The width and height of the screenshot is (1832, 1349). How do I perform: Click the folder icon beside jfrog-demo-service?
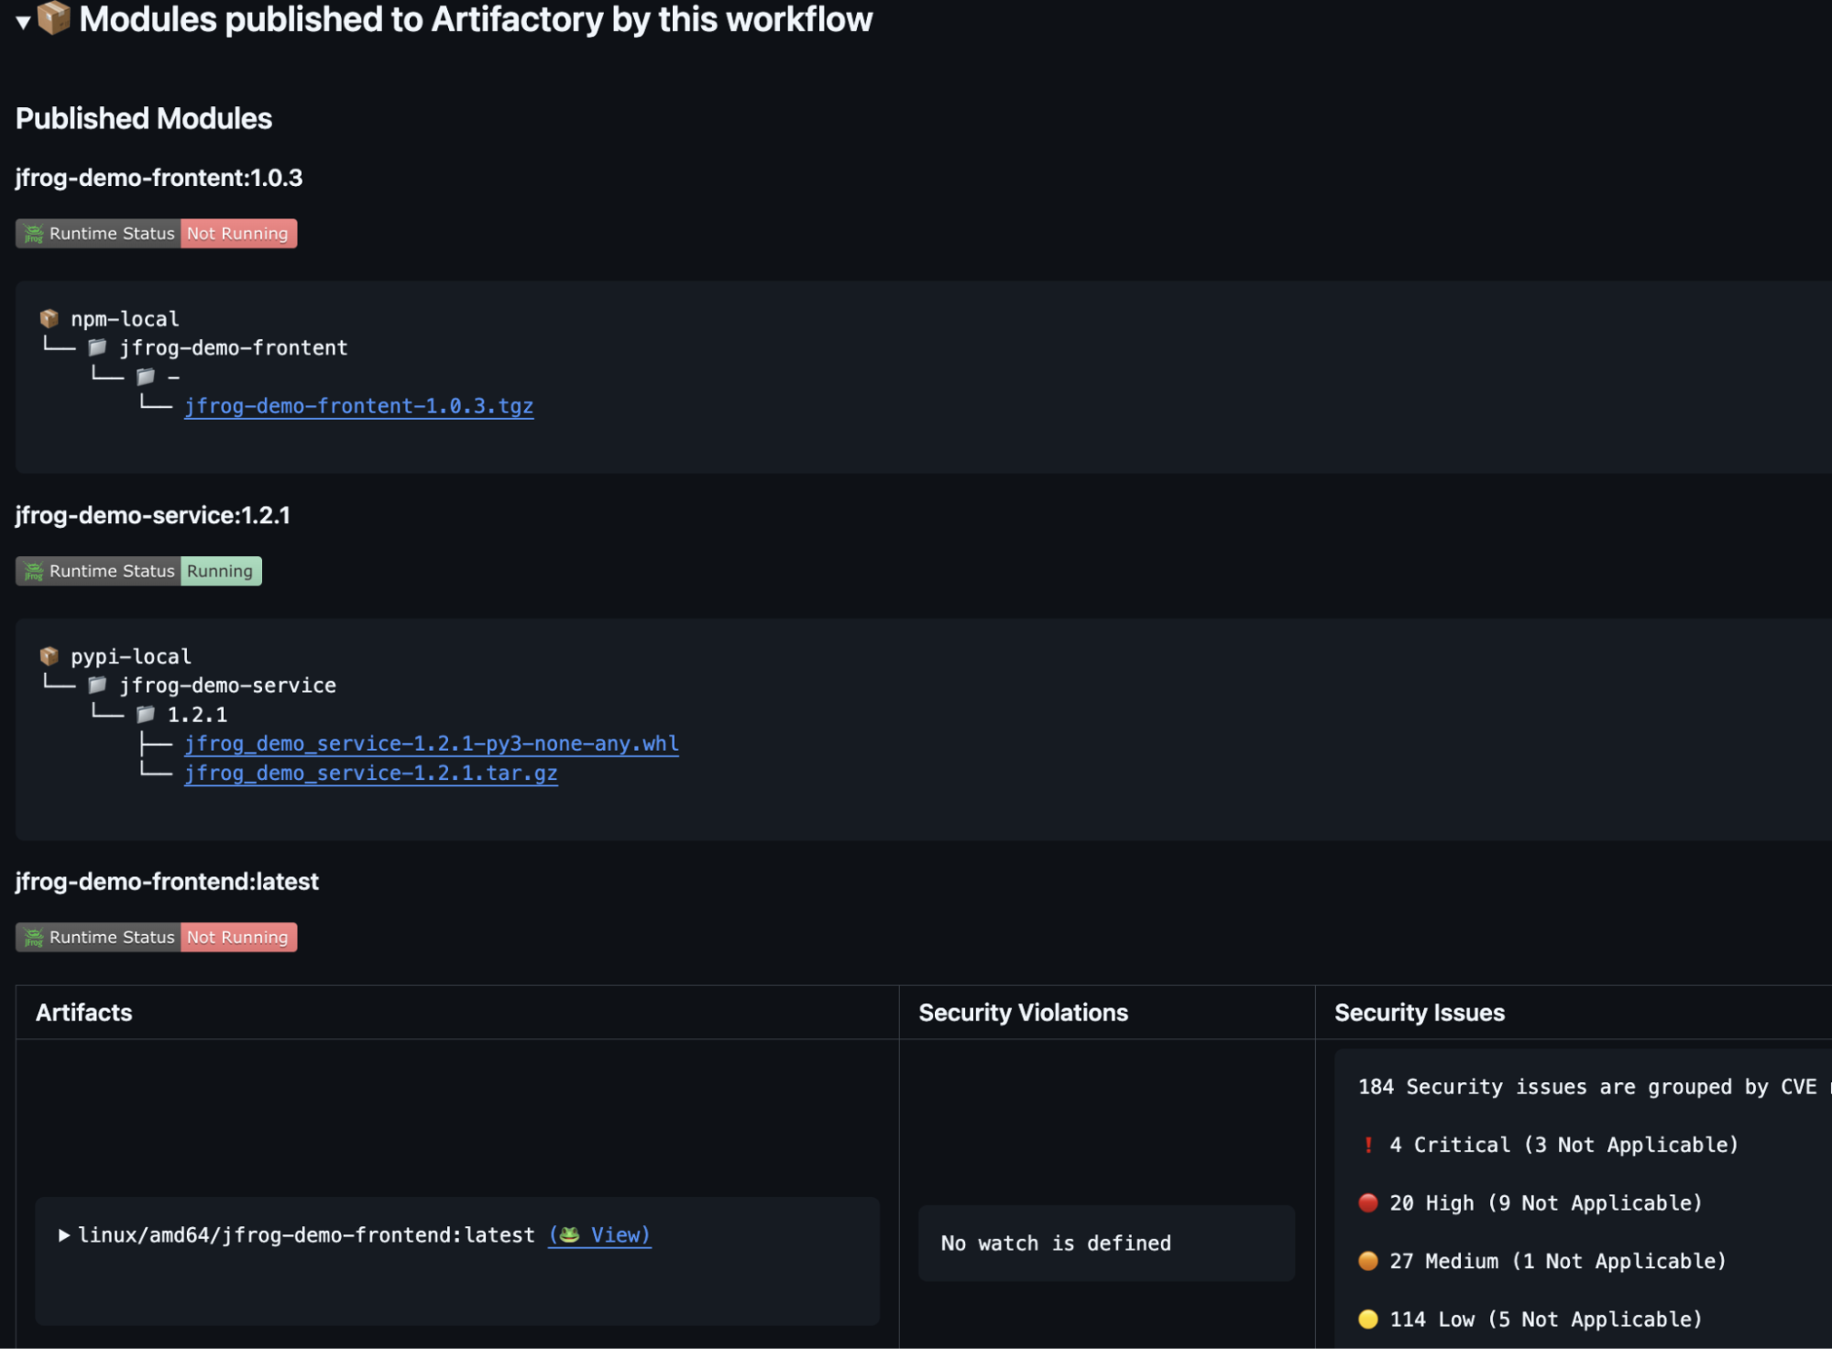pyautogui.click(x=97, y=685)
